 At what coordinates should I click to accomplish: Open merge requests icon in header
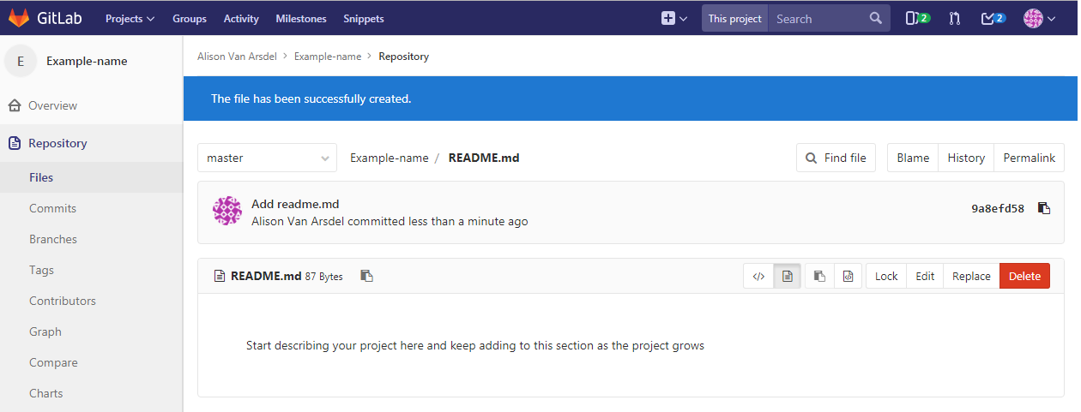click(x=955, y=18)
